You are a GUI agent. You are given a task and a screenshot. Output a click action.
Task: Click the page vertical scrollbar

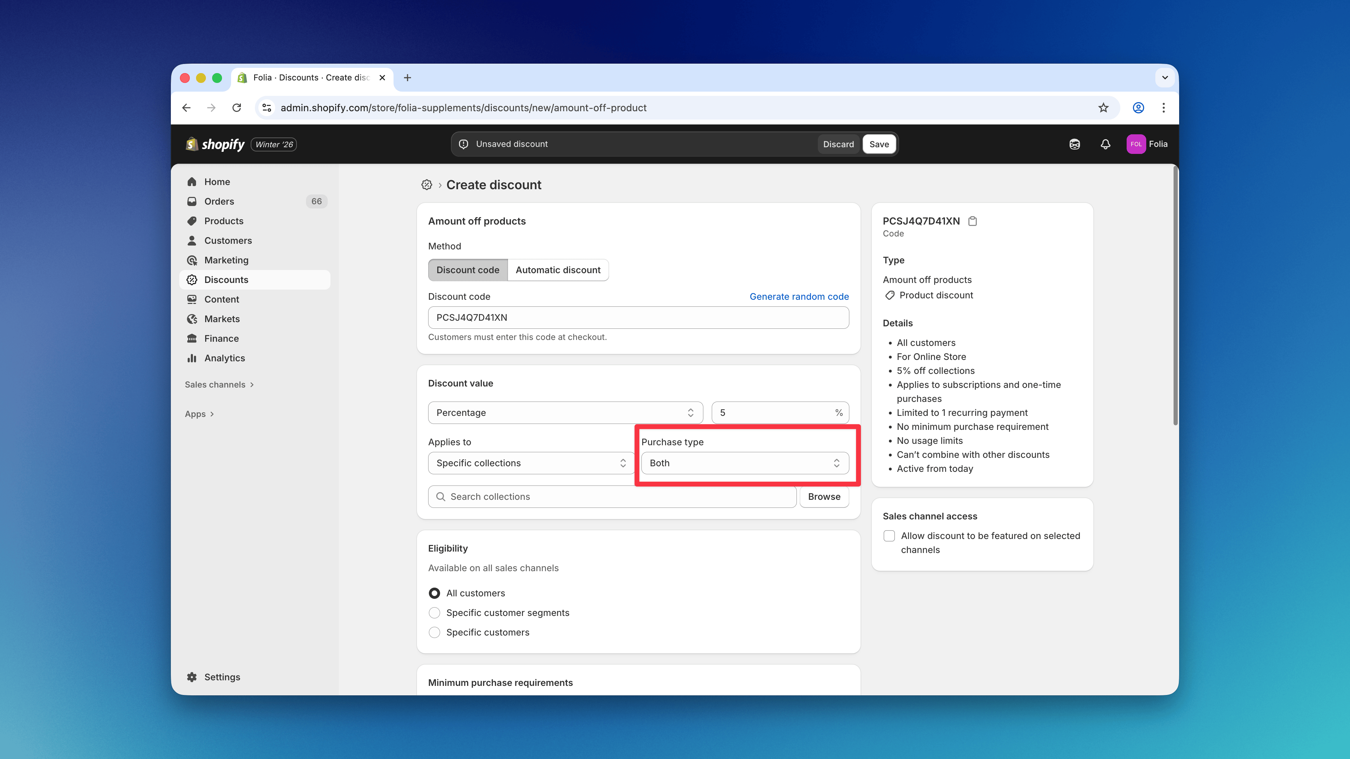1176,296
